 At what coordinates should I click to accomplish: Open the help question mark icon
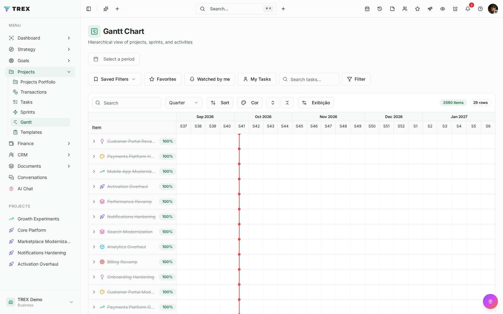coord(480,9)
